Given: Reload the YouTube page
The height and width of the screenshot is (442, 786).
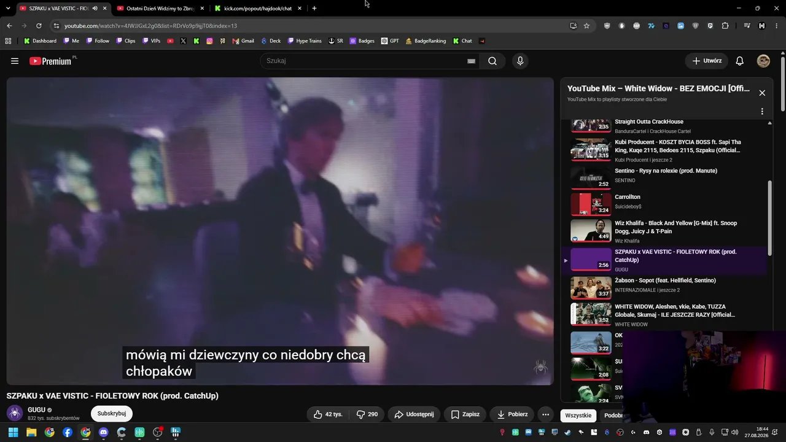Looking at the screenshot, I should click(39, 26).
